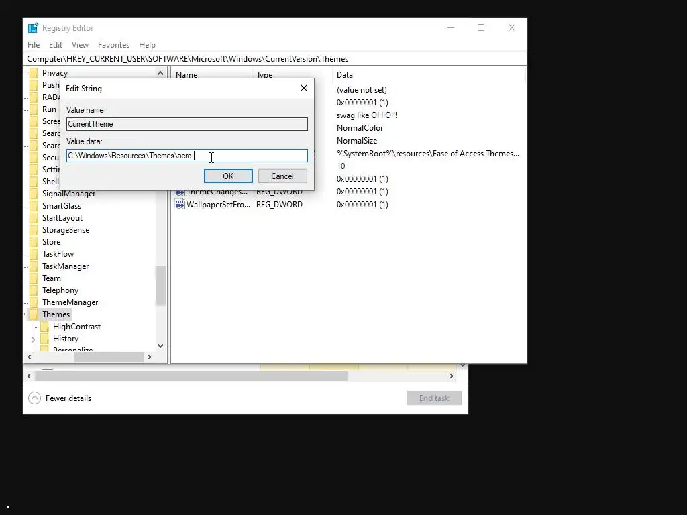687x515 pixels.
Task: Select the Themes folder icon
Action: pyautogui.click(x=34, y=314)
